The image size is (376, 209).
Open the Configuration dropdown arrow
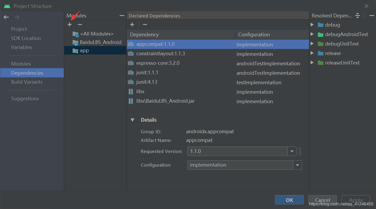[x=297, y=165]
